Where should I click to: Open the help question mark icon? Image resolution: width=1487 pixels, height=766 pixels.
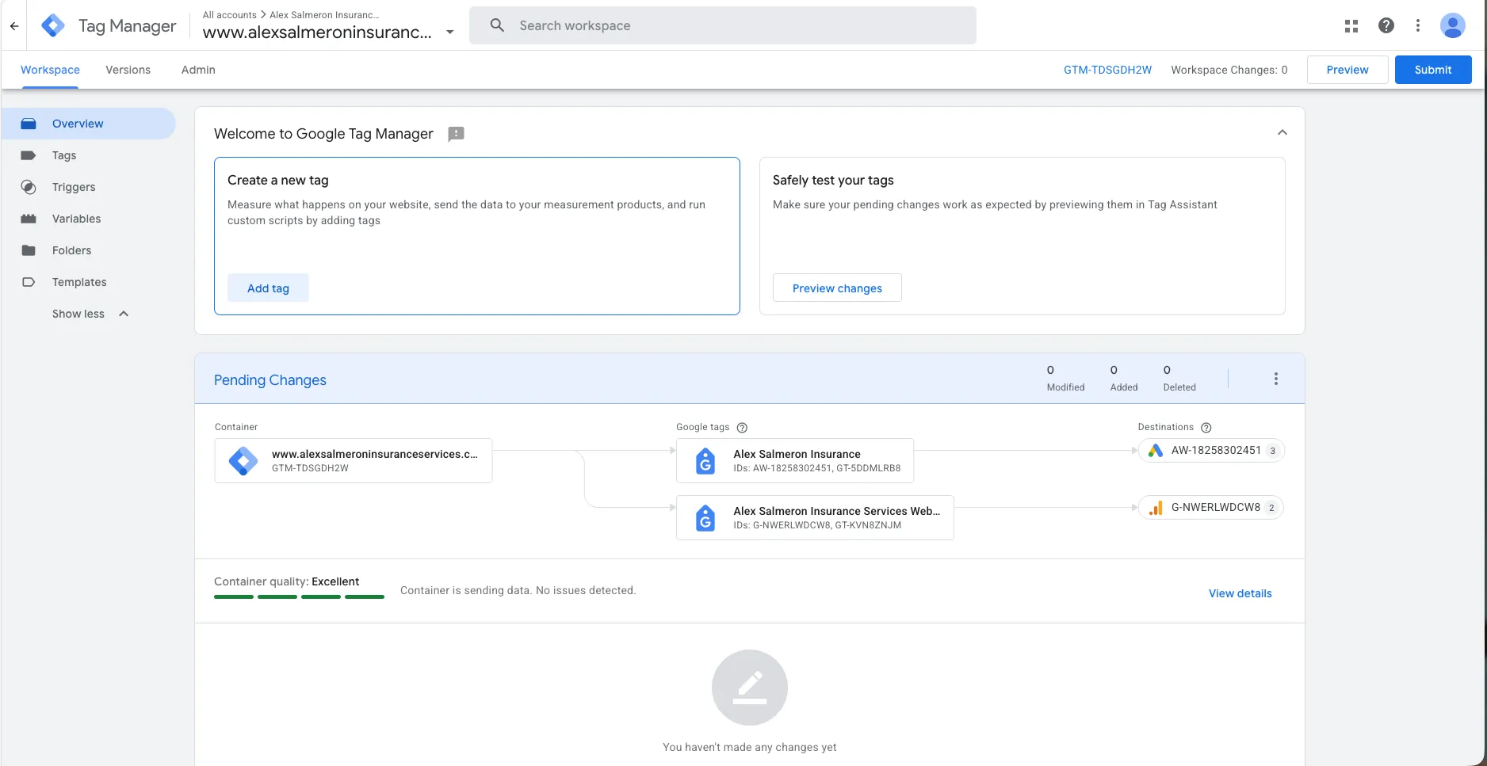click(x=1386, y=25)
